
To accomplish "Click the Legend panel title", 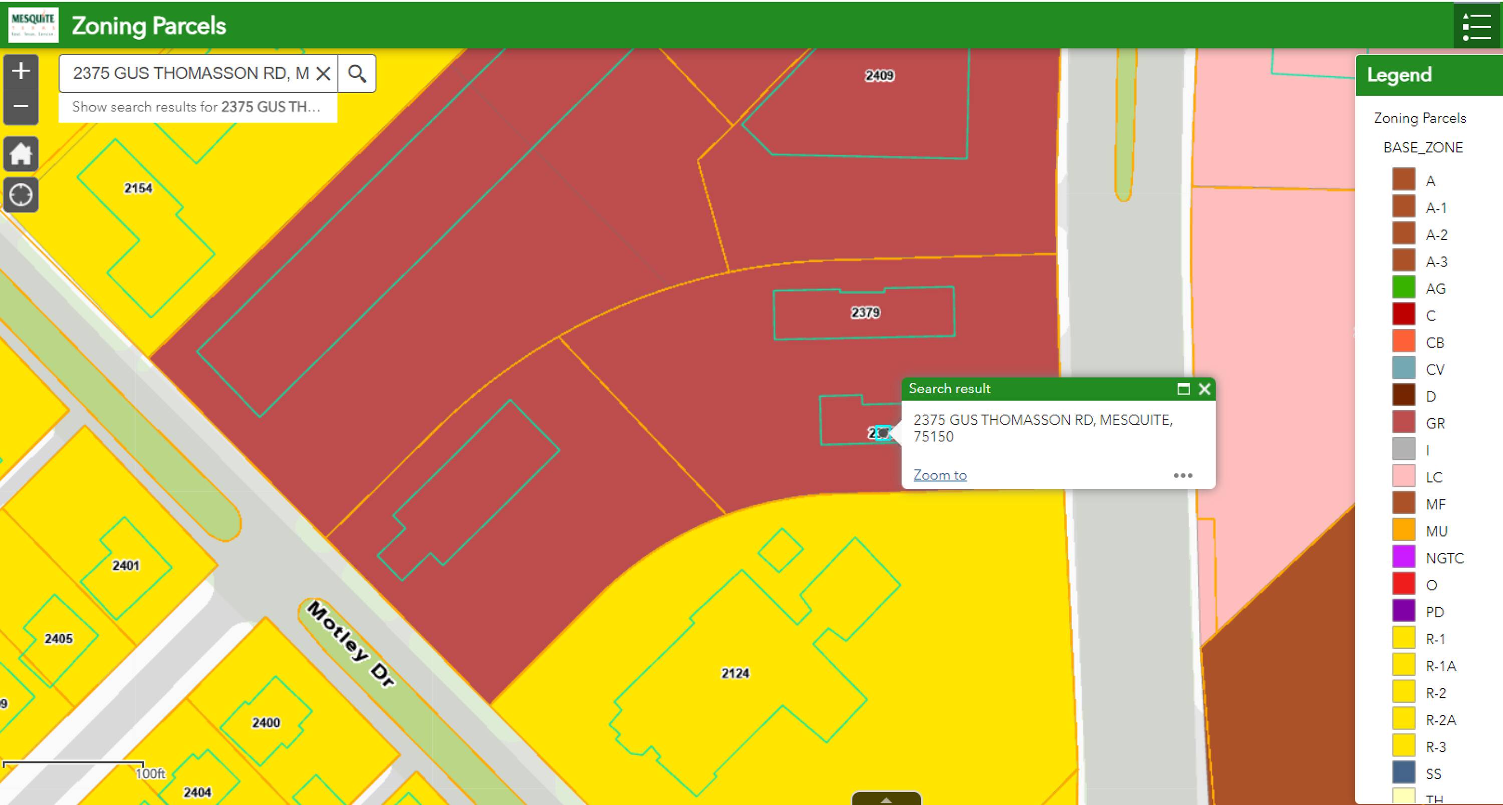I will (1399, 75).
